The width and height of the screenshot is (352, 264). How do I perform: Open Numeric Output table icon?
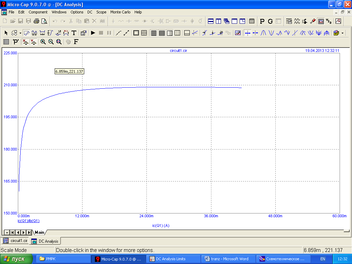6,42
